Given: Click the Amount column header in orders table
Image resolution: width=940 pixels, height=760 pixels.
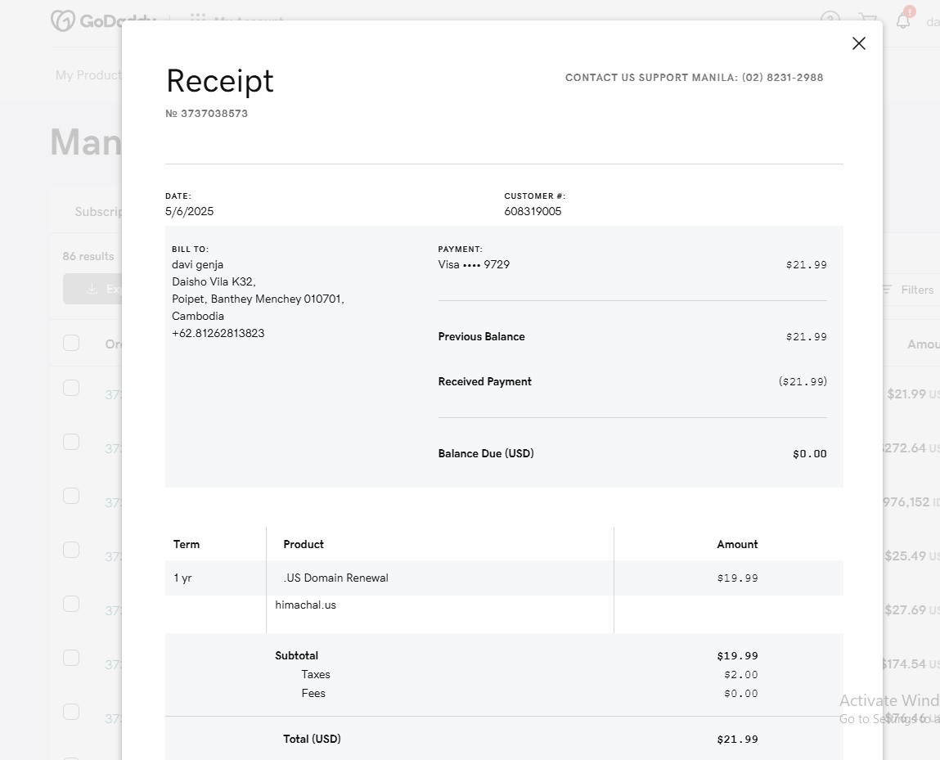Looking at the screenshot, I should pyautogui.click(x=922, y=344).
